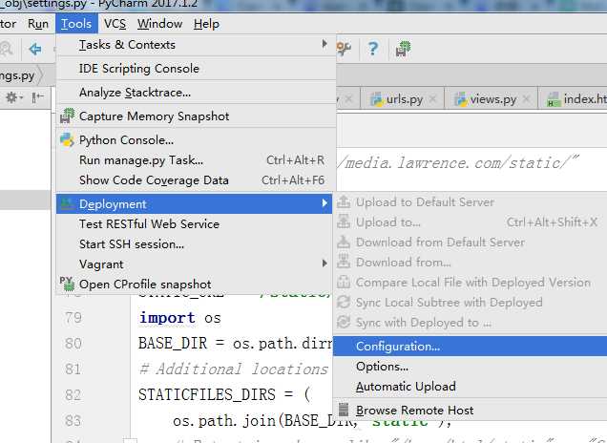
Task: Click the Browse Remote Host icon
Action: [344, 410]
